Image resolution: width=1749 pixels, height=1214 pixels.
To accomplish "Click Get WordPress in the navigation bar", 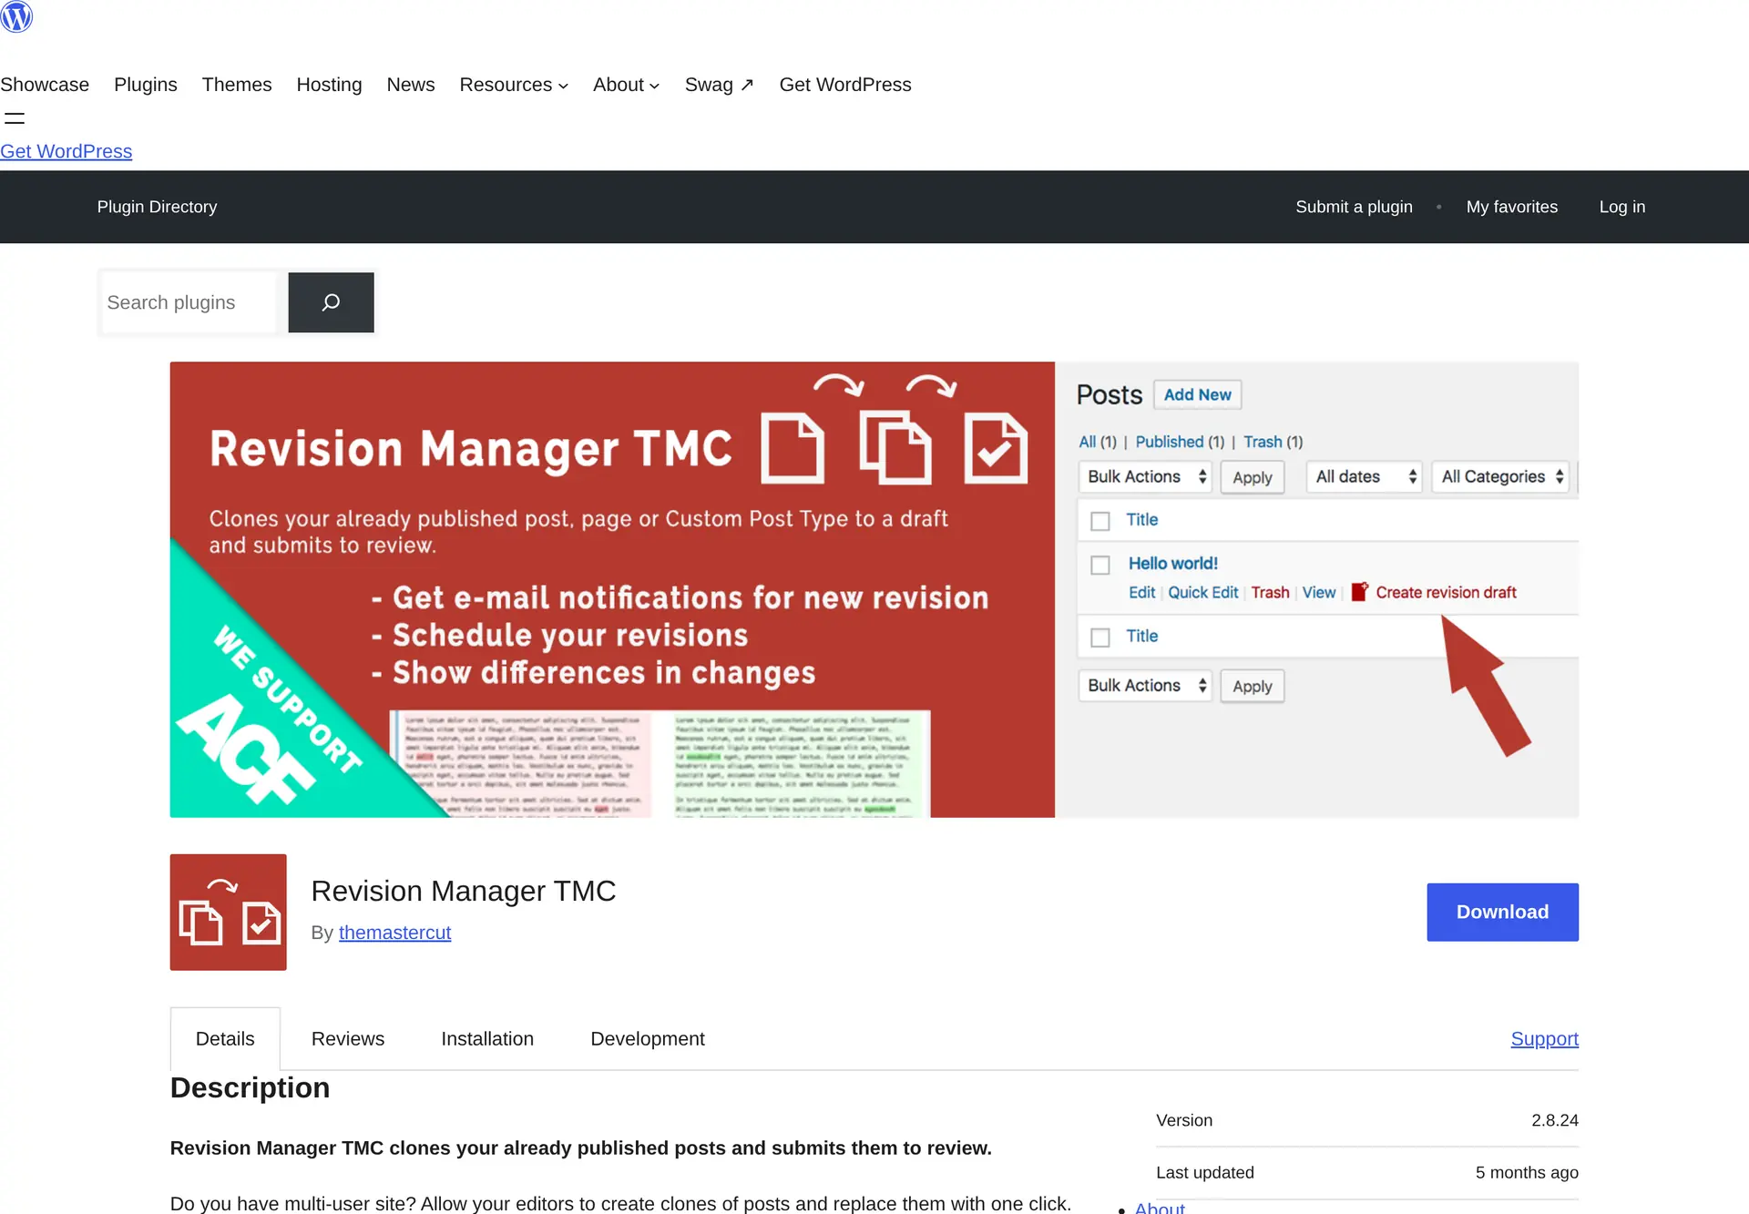I will pos(845,85).
